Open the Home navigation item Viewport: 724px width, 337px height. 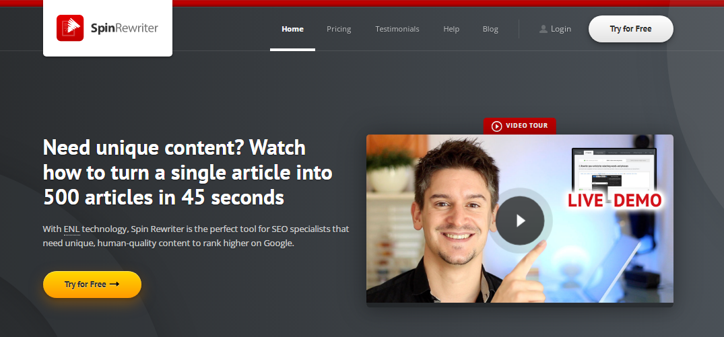tap(293, 29)
